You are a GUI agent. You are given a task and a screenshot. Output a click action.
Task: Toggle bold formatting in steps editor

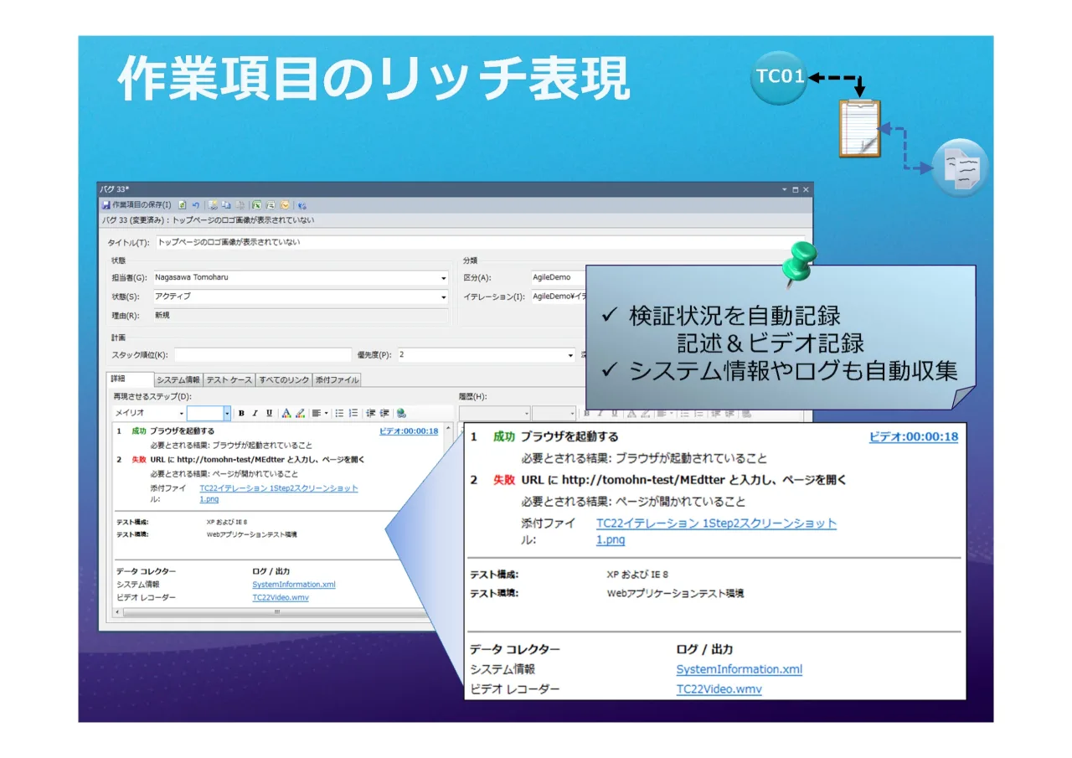click(241, 413)
